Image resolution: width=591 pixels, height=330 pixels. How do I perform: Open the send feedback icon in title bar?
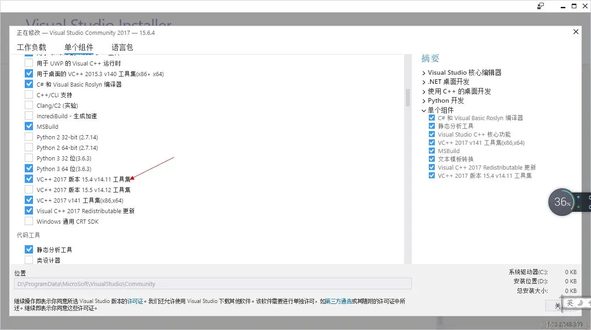click(x=541, y=6)
